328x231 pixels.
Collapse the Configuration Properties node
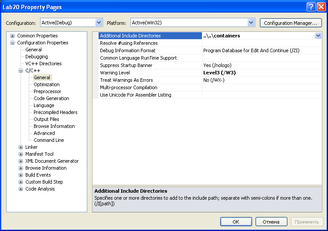(12, 43)
